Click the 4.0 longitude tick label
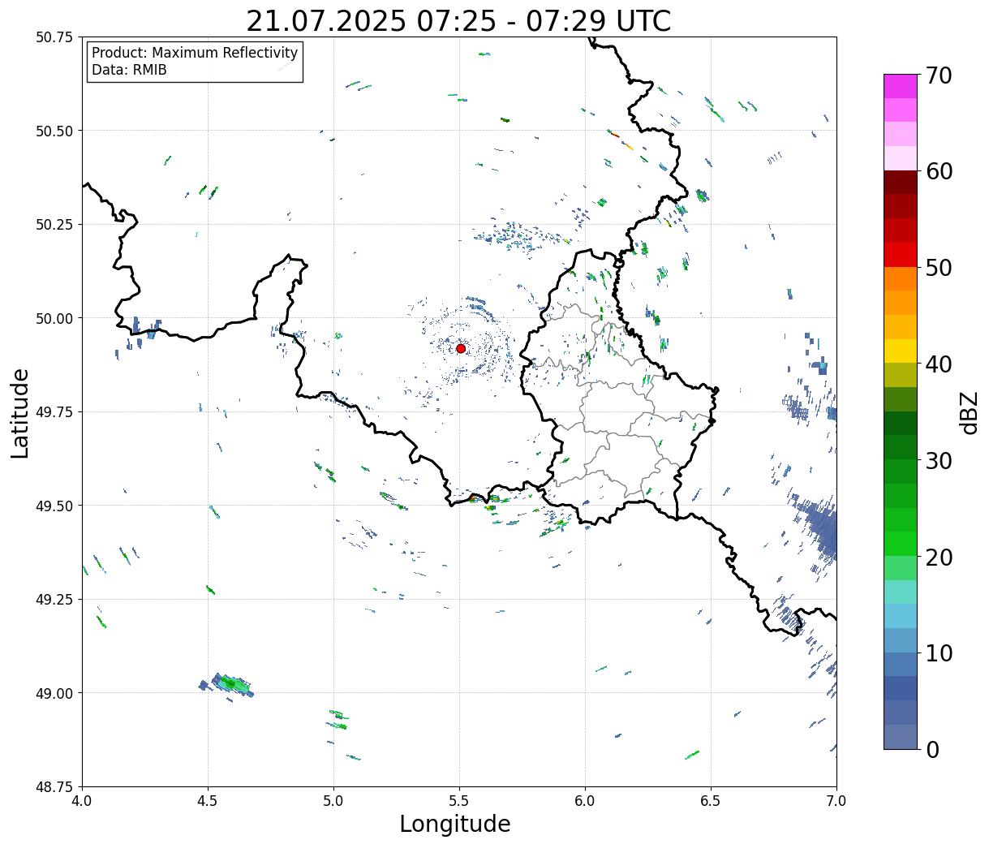This screenshot has height=844, width=989. click(x=82, y=801)
